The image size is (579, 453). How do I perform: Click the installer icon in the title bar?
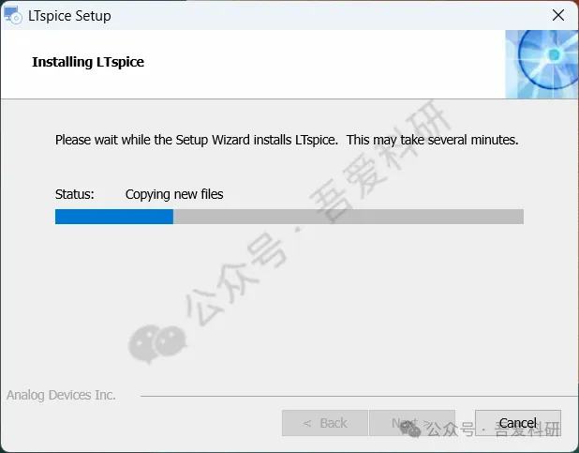[12, 16]
